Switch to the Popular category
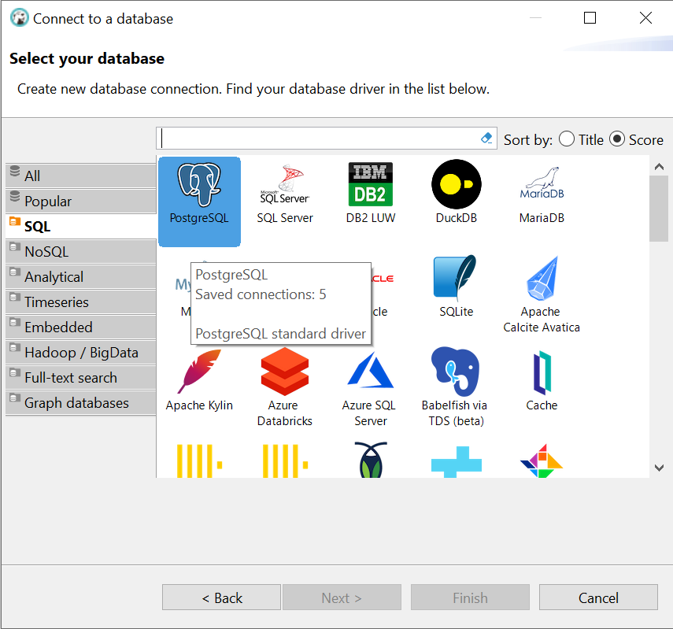This screenshot has width=673, height=629. [81, 201]
